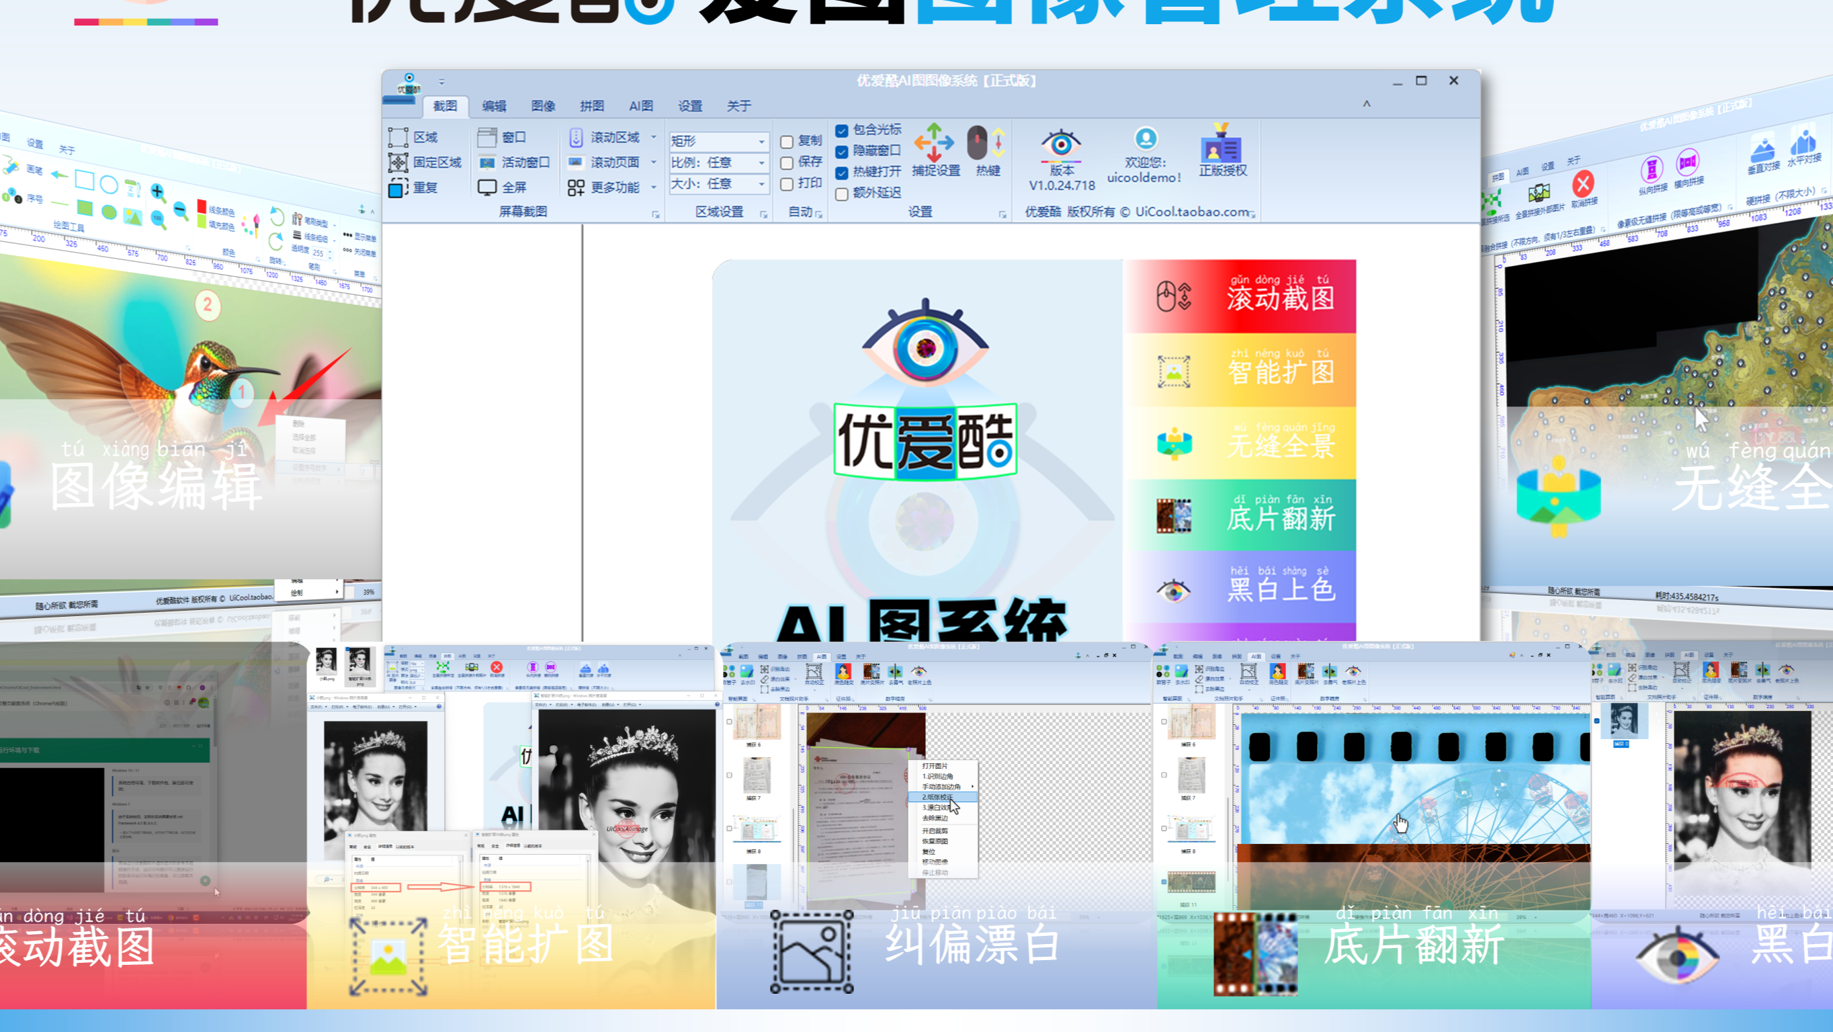The width and height of the screenshot is (1833, 1032).
Task: Click 纵向拼接 vertical stitch in right window
Action: [x=1652, y=176]
